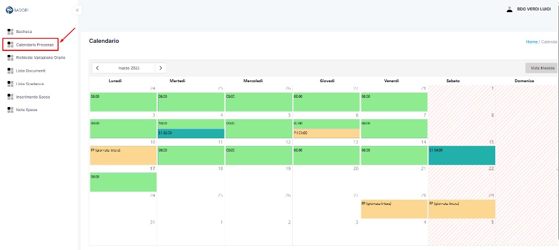The width and height of the screenshot is (559, 250).
Task: Collapse the sidebar with double-chevron button
Action: pyautogui.click(x=77, y=10)
